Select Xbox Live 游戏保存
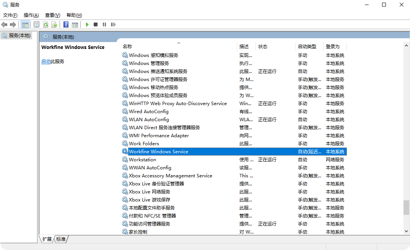Screen dimensions: 410x250 (x=234, y=200)
